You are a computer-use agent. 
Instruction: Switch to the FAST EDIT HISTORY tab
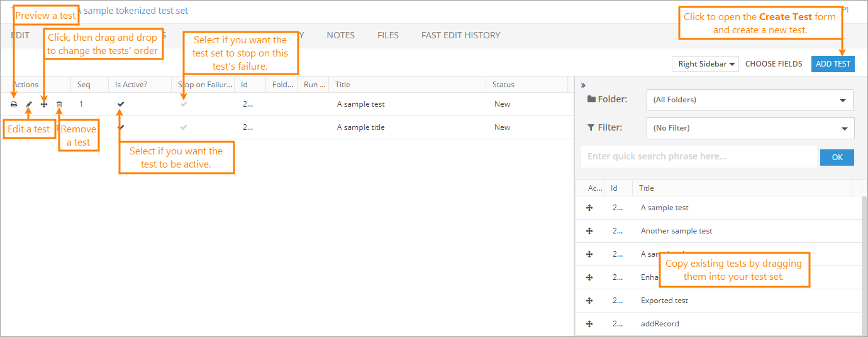click(x=460, y=35)
